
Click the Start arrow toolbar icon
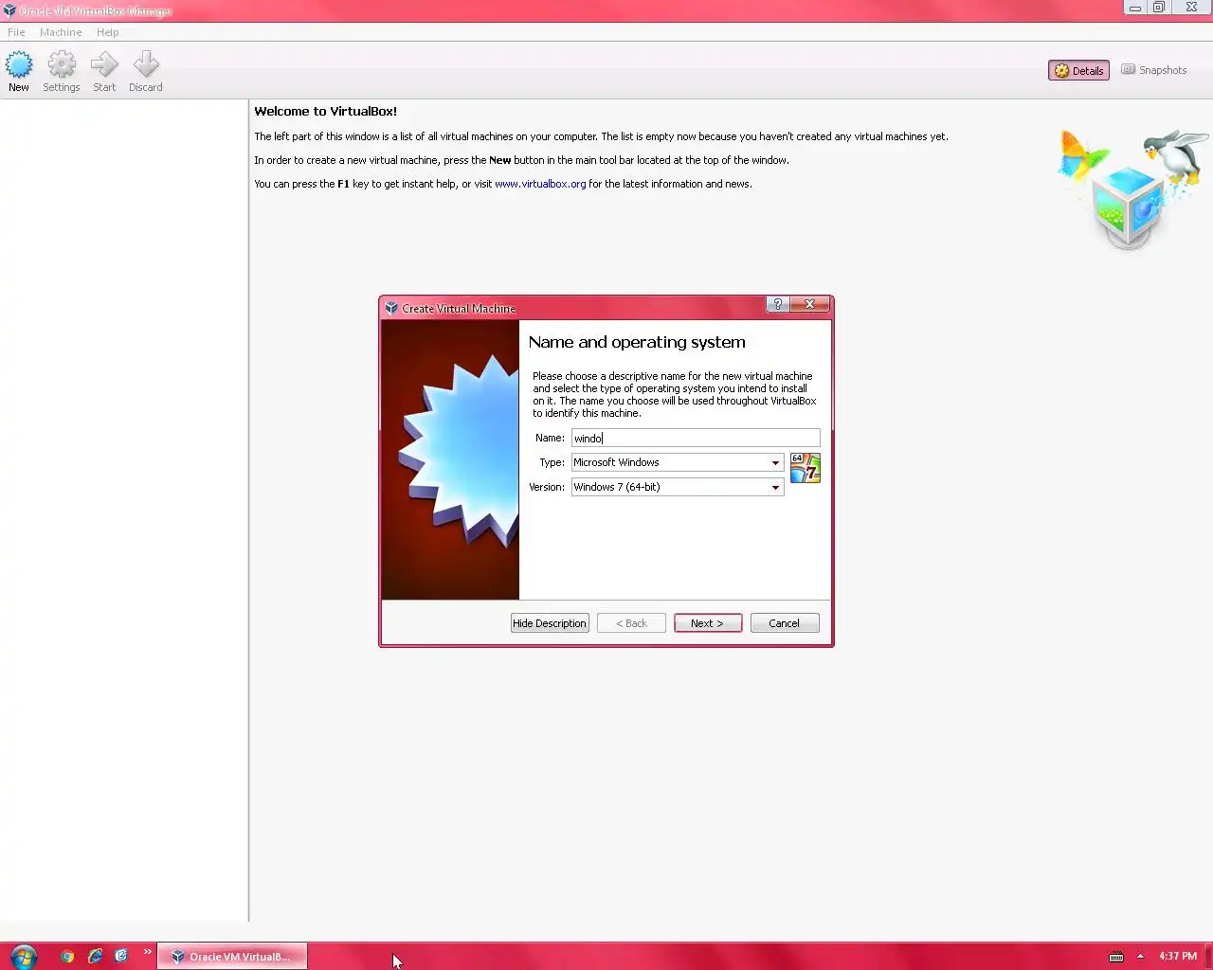pos(104,72)
